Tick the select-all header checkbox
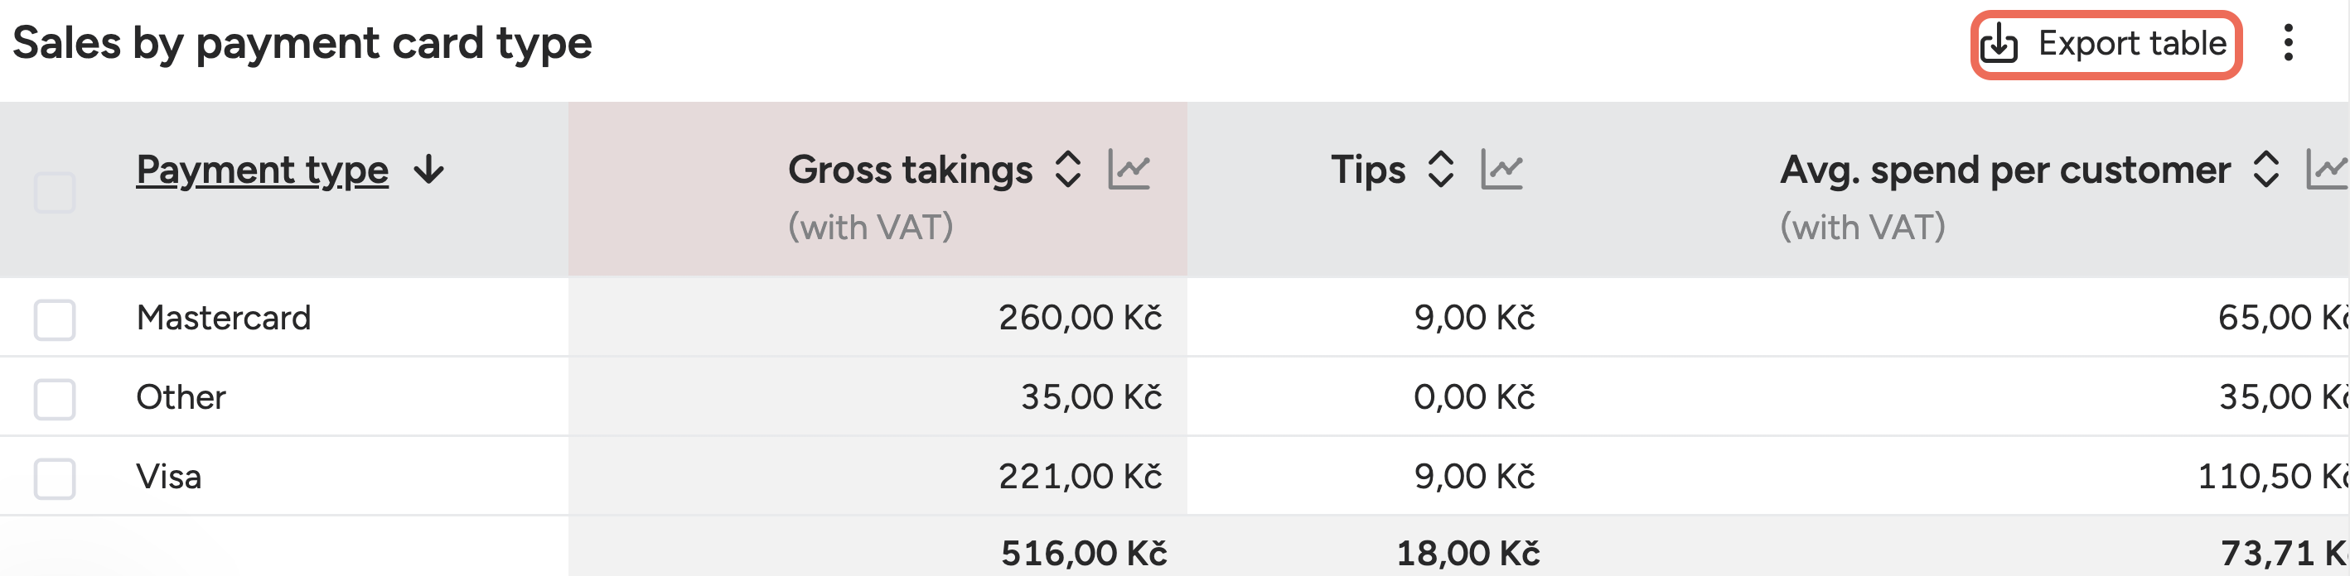This screenshot has width=2350, height=576. (x=55, y=192)
